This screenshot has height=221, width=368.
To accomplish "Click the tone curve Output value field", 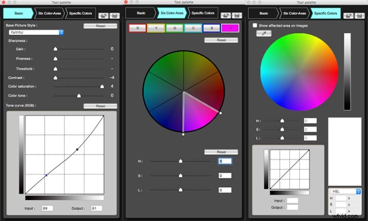I will click(96, 208).
